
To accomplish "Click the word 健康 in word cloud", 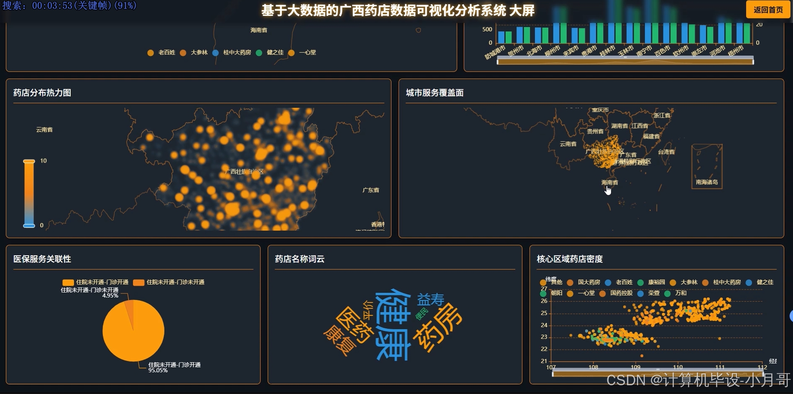I will point(392,324).
